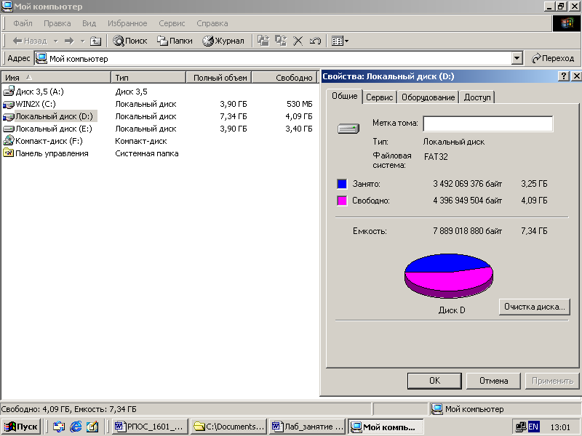The image size is (582, 436).
Task: Switch to the Доступ tab
Action: coord(477,97)
